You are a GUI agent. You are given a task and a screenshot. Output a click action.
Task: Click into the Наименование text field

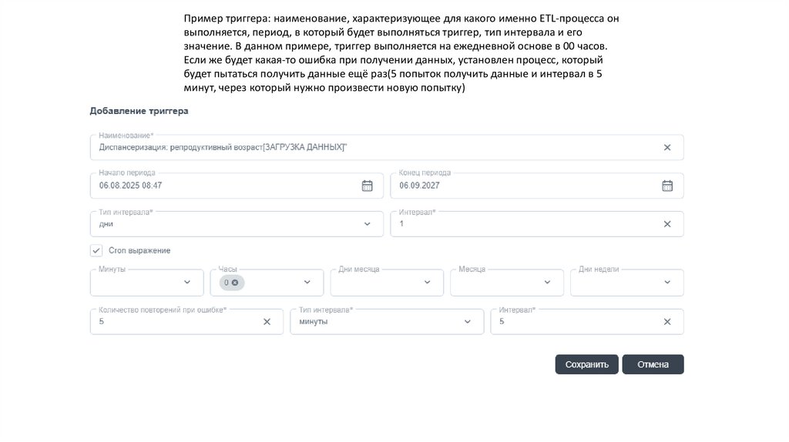pyautogui.click(x=370, y=147)
